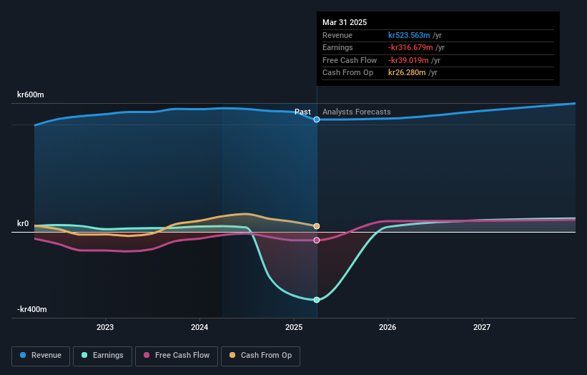Toggle the Revenue legend button
This screenshot has width=587, height=375.
tap(41, 356)
